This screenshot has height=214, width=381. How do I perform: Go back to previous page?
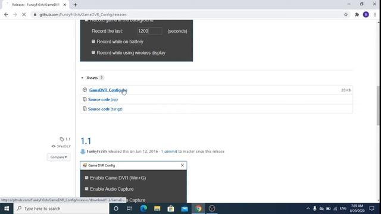pos(6,14)
